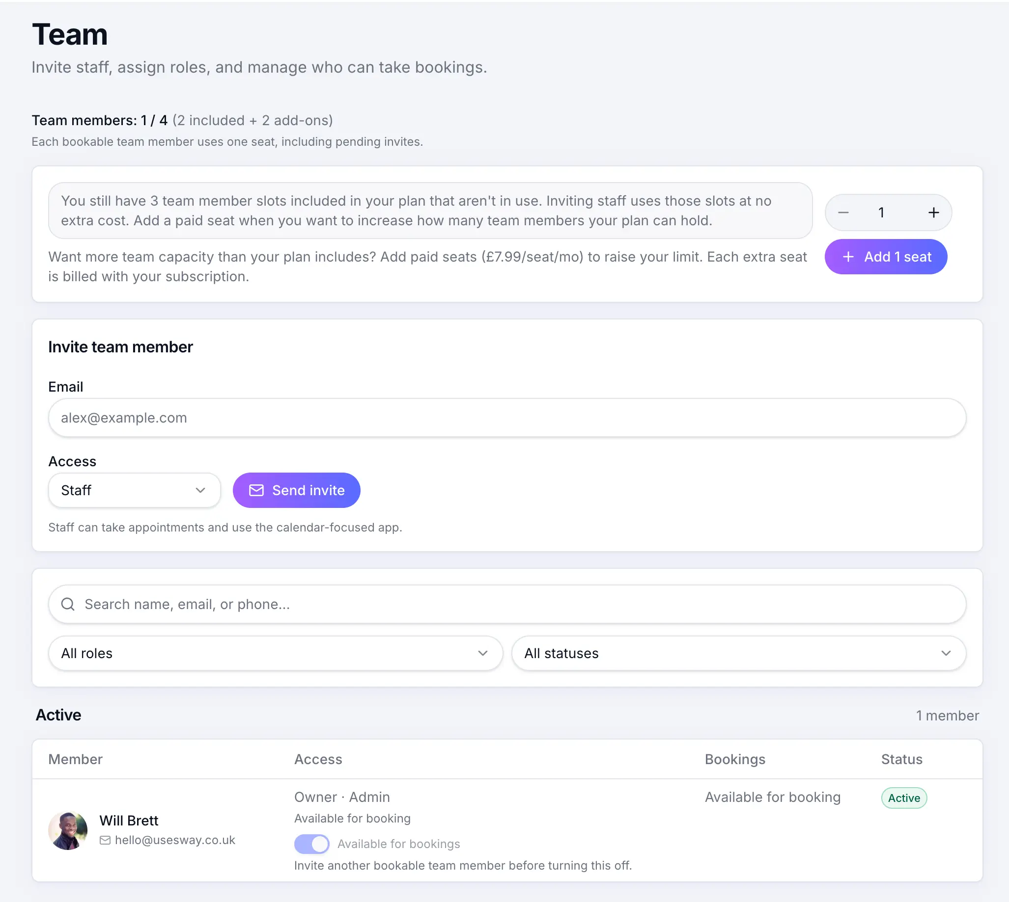Click the plus icon in Add 1 seat
Image resolution: width=1009 pixels, height=902 pixels.
(848, 257)
